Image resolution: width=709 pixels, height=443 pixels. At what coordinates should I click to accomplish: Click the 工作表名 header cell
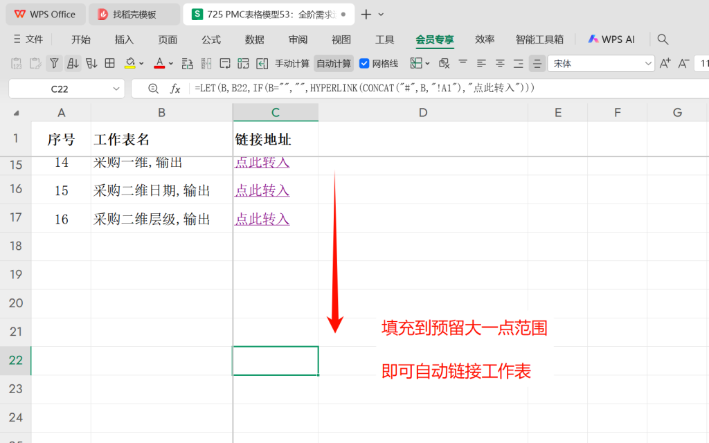pyautogui.click(x=161, y=138)
